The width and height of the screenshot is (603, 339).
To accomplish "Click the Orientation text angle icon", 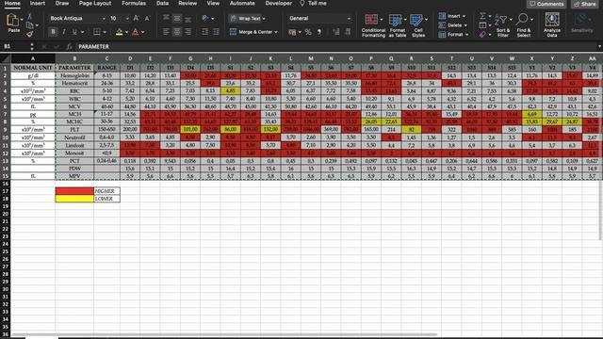I will tap(205, 18).
